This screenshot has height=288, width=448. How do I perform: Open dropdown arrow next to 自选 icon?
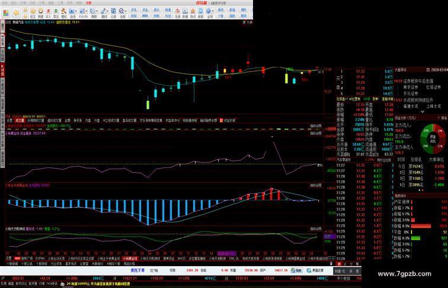pyautogui.click(x=76, y=11)
